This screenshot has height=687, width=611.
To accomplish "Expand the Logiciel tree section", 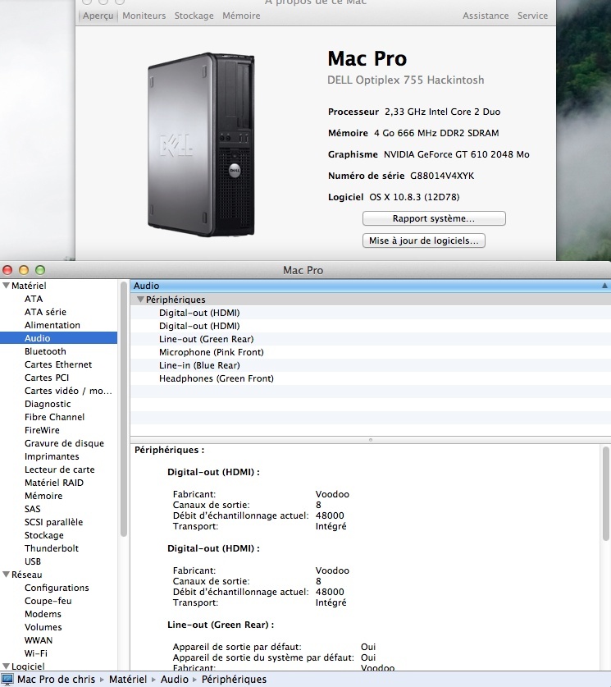I will pos(6,666).
